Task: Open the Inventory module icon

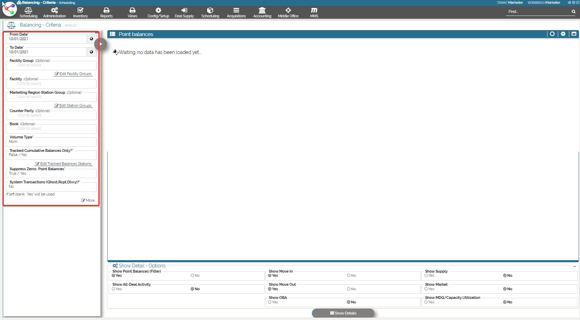Action: pyautogui.click(x=80, y=12)
